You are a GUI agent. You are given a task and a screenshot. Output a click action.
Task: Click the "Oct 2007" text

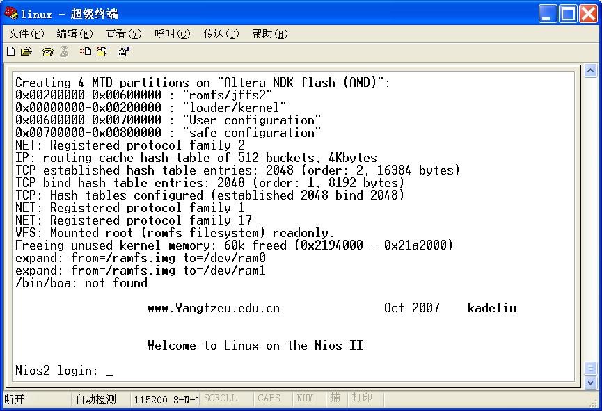pyautogui.click(x=412, y=308)
